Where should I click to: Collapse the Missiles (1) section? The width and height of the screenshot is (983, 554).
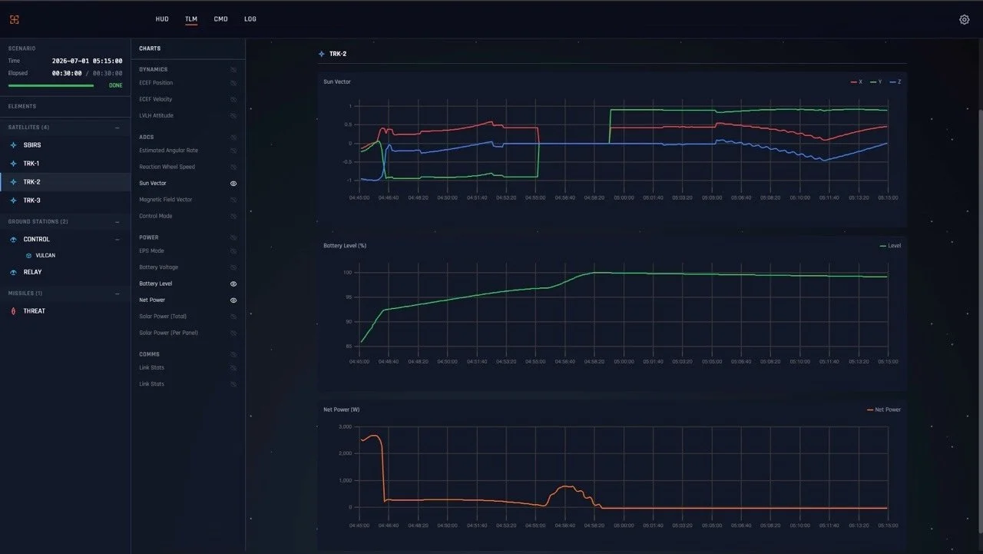(x=117, y=294)
